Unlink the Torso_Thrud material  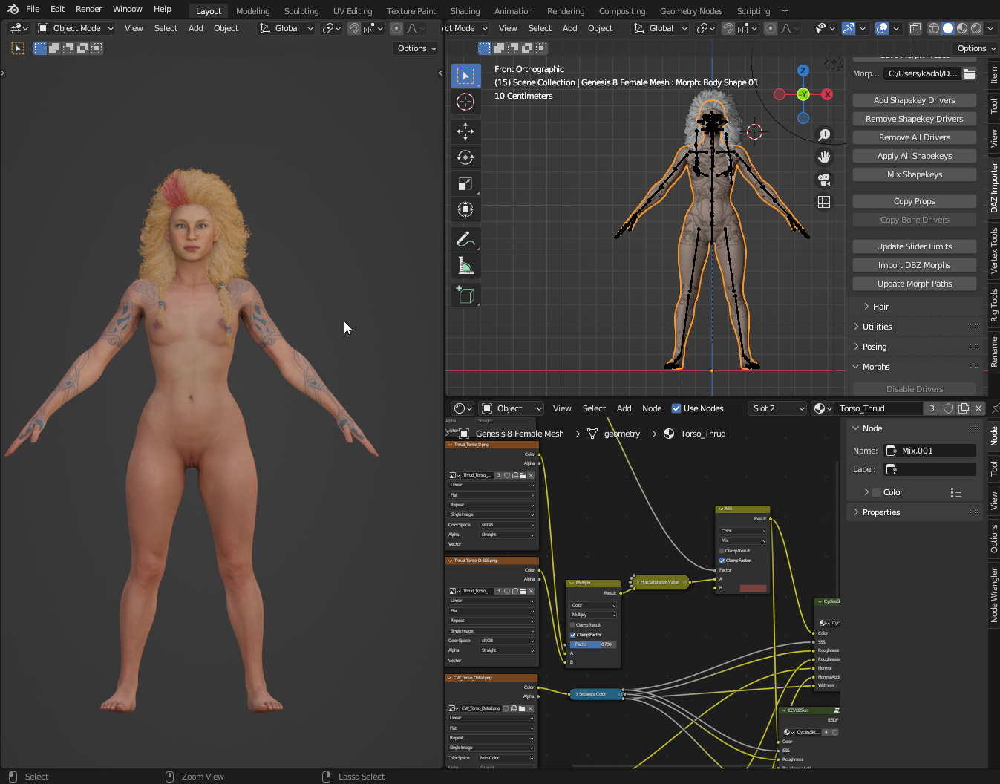coord(978,408)
